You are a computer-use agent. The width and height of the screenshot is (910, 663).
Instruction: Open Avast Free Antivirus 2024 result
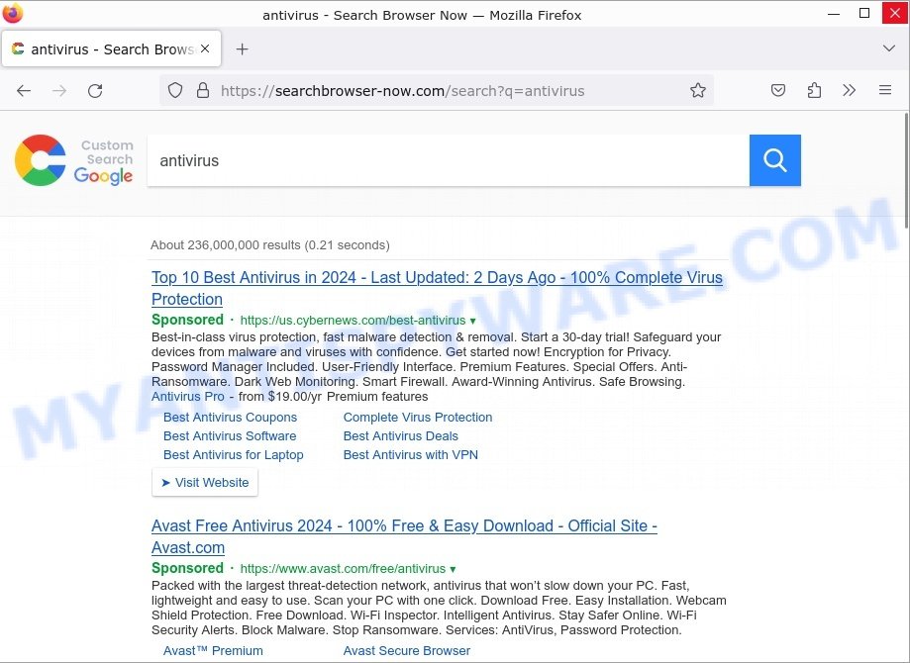point(404,536)
